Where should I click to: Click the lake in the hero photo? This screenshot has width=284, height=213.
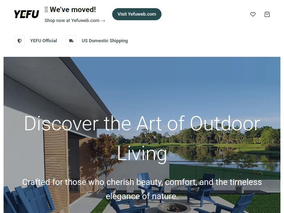199,156
